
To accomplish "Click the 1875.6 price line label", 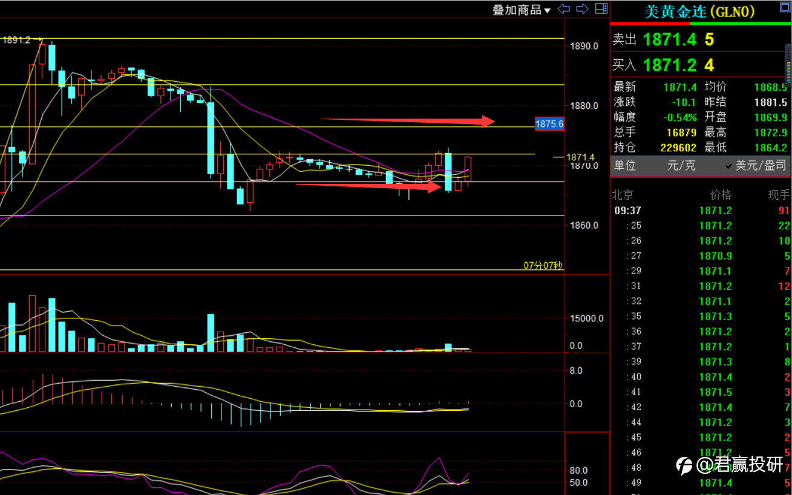I will [x=550, y=124].
